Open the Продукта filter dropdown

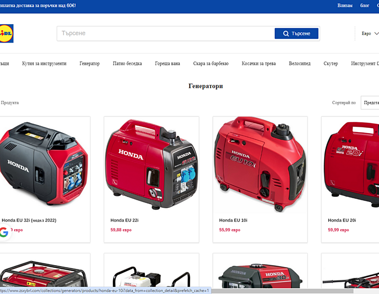pos(10,102)
